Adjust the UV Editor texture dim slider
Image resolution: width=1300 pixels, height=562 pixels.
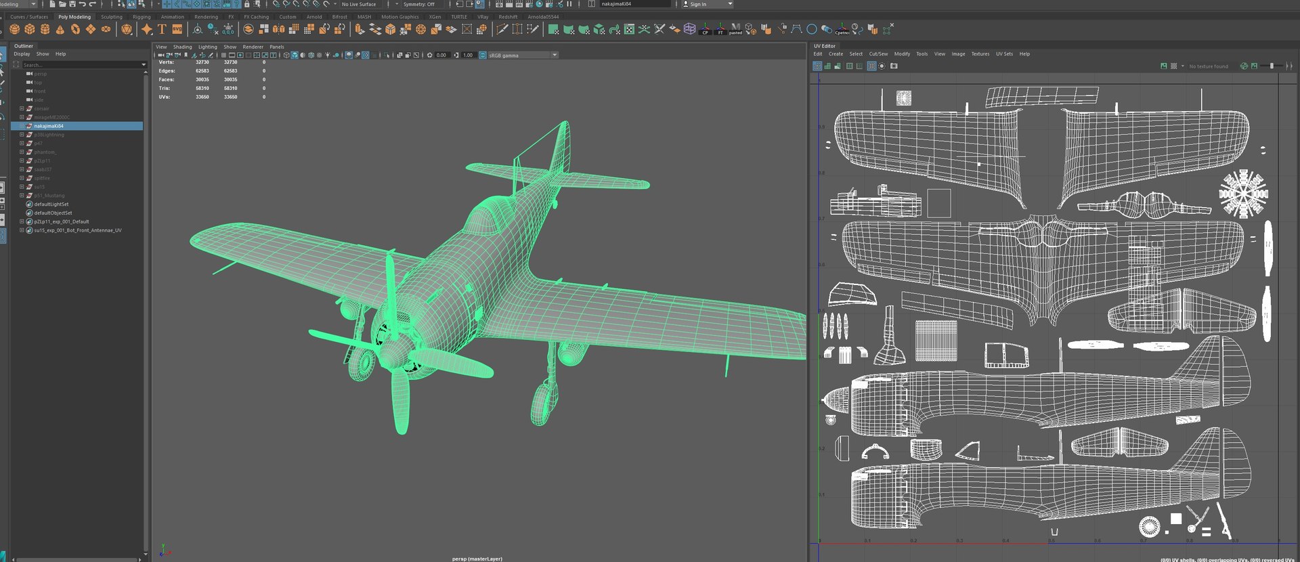pos(1272,66)
